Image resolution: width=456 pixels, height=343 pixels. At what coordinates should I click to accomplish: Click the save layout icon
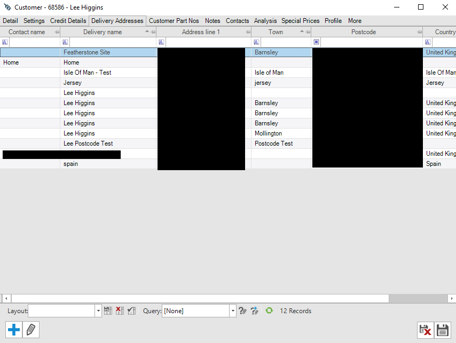point(108,310)
